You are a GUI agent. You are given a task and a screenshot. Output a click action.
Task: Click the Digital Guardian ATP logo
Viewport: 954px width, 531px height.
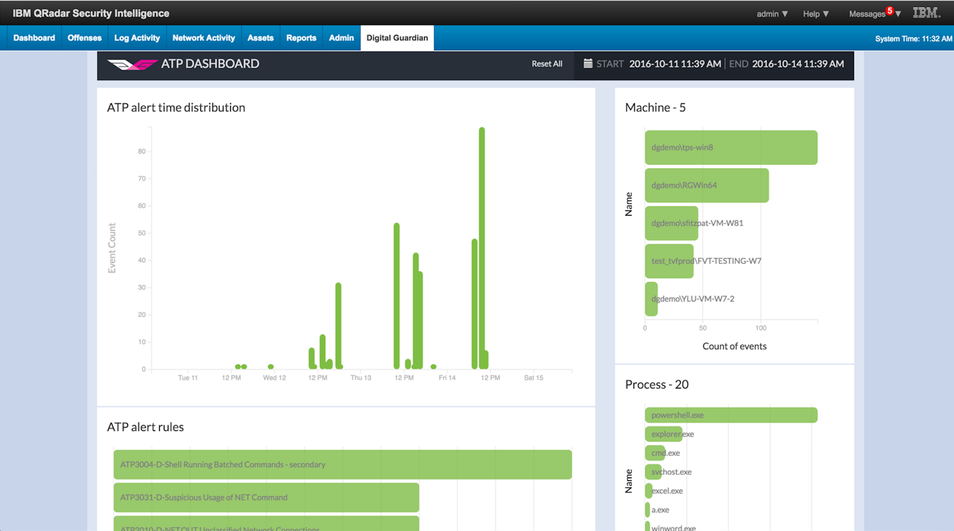pos(133,64)
